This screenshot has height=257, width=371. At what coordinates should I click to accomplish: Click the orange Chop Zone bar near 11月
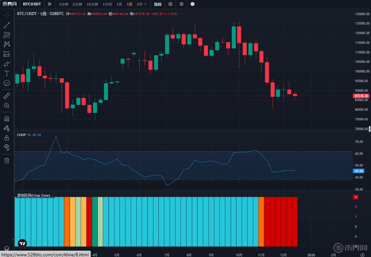click(261, 222)
